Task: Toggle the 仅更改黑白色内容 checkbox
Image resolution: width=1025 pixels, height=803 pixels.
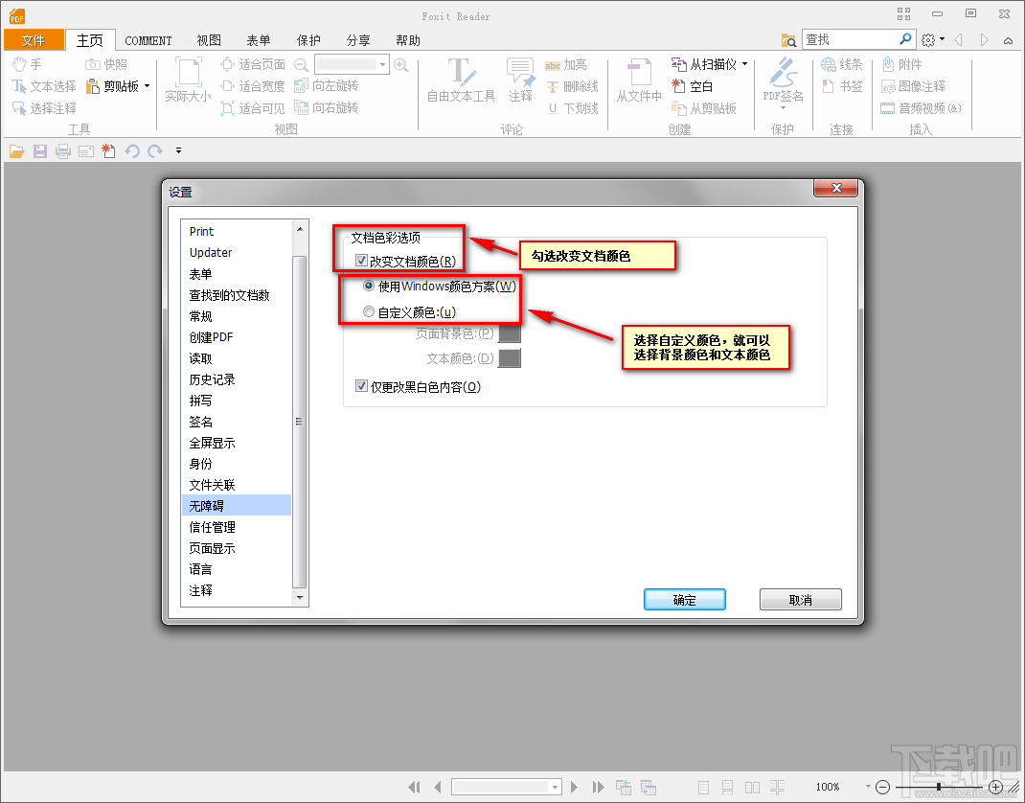Action: (361, 386)
